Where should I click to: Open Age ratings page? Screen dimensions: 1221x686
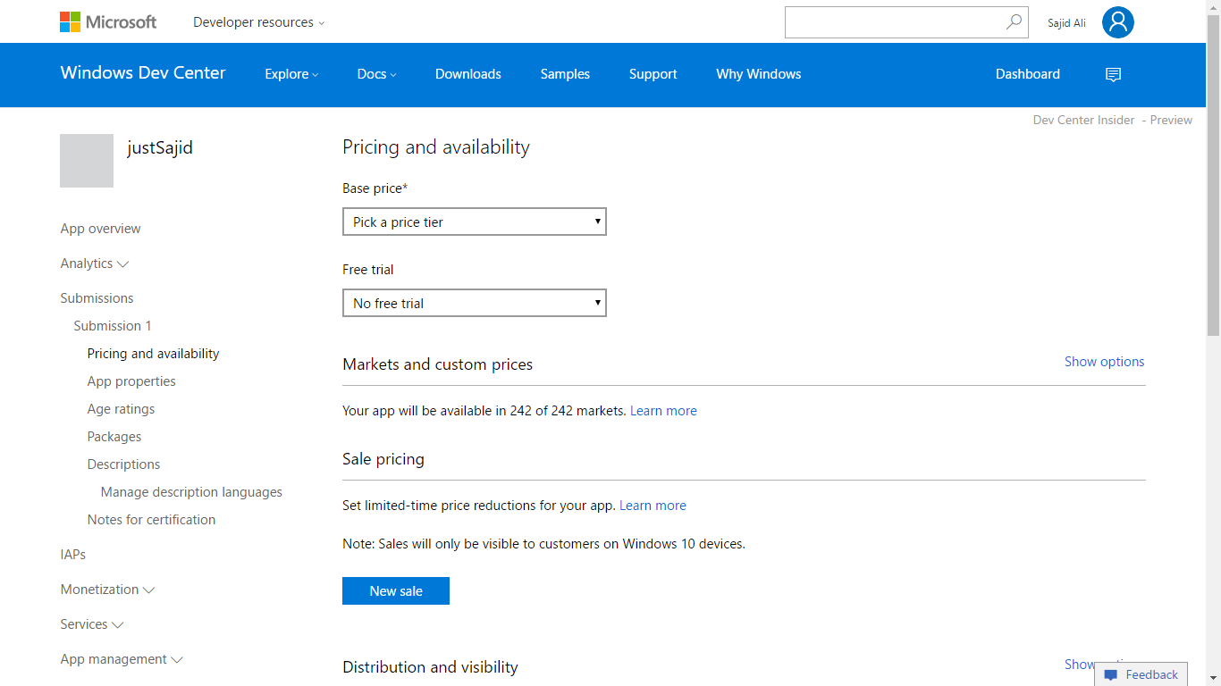(121, 409)
